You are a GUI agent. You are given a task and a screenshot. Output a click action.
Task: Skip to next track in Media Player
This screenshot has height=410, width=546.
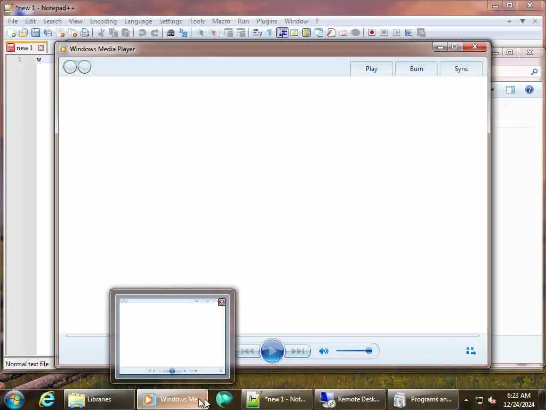[x=298, y=351]
